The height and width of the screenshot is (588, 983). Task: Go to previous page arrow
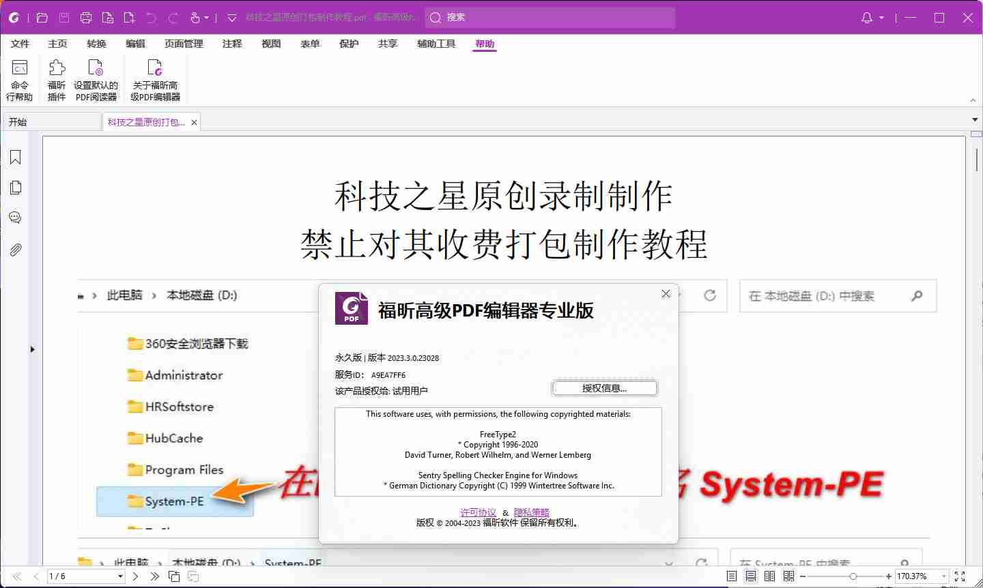coord(36,576)
